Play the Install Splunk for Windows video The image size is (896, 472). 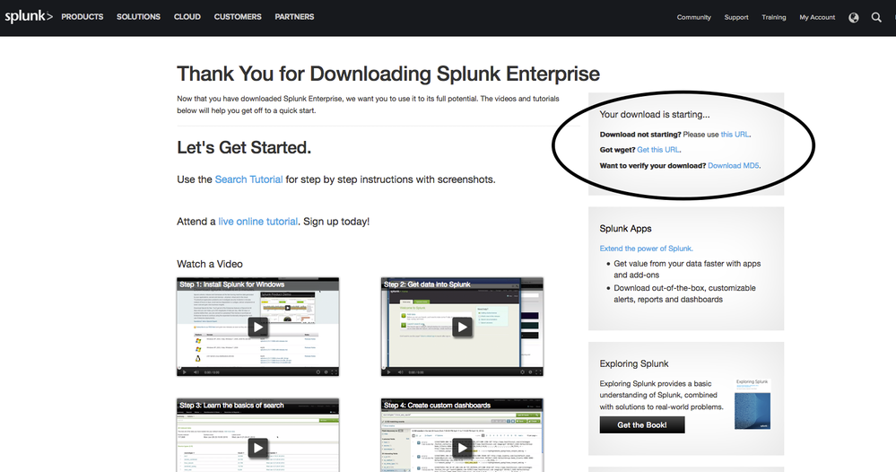pos(257,327)
